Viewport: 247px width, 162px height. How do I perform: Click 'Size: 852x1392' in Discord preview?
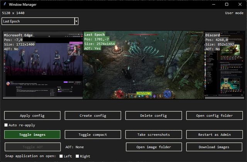click(x=220, y=44)
